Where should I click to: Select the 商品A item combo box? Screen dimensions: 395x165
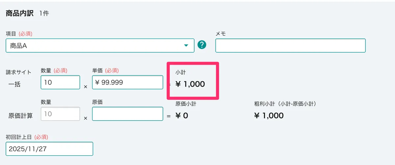tap(95, 45)
